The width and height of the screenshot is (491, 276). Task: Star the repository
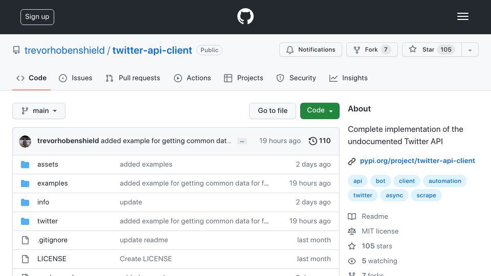[x=432, y=50]
